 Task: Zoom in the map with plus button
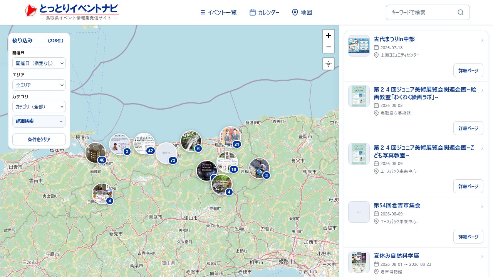coord(329,35)
